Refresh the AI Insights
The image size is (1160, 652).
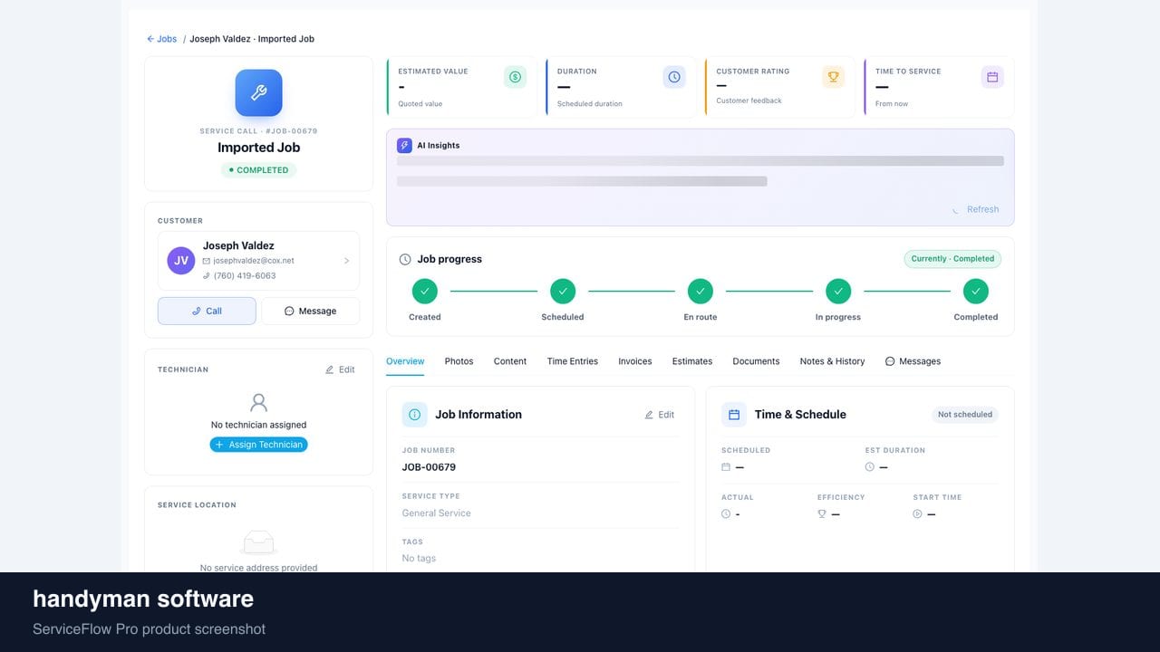(976, 209)
